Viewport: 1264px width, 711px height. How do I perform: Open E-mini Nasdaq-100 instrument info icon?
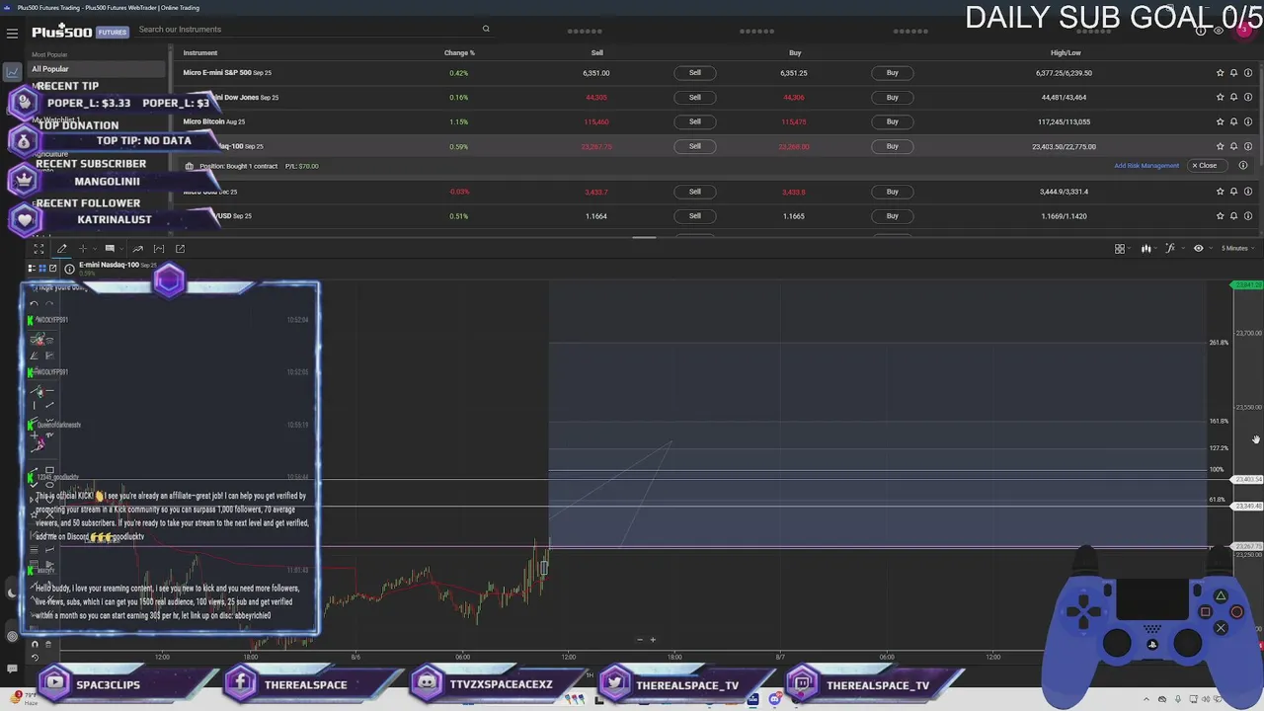point(69,268)
